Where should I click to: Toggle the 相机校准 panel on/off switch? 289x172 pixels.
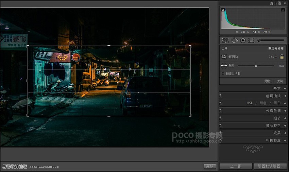220,140
